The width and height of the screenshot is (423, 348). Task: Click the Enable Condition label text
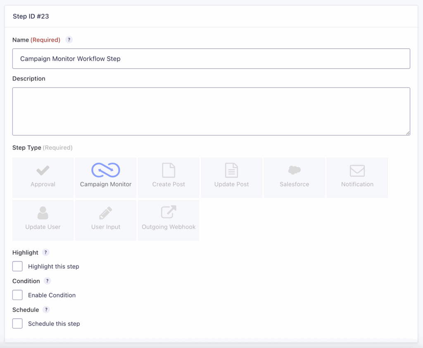pyautogui.click(x=52, y=295)
